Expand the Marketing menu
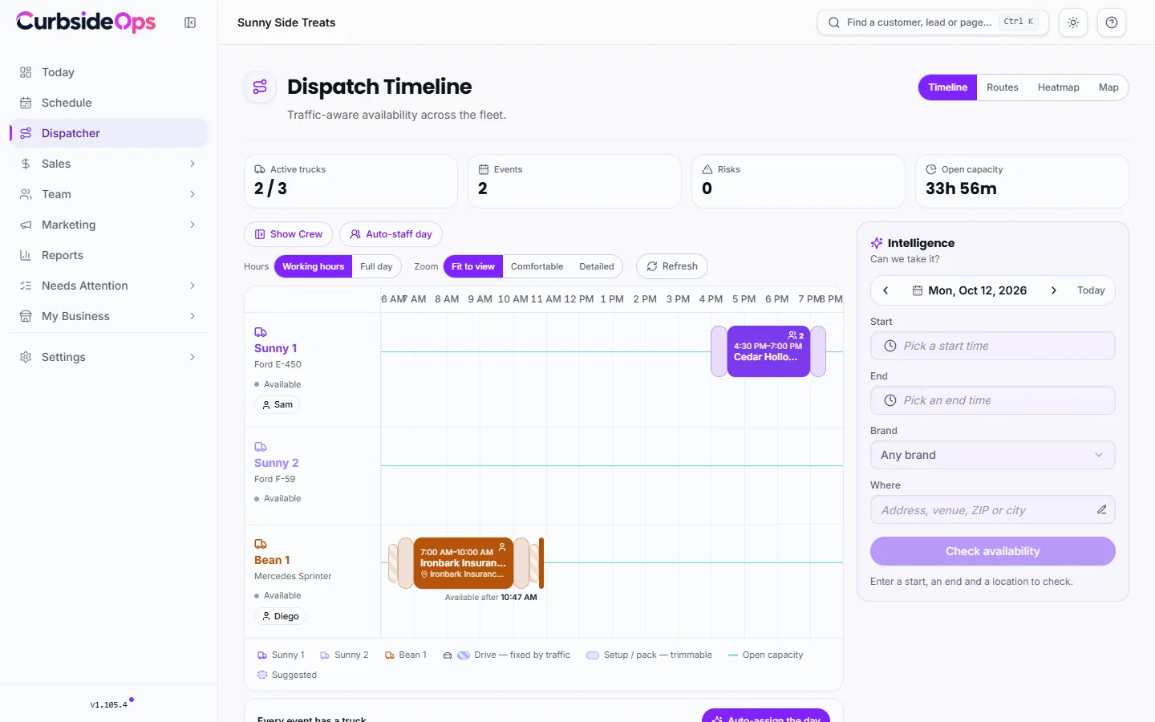 108,225
